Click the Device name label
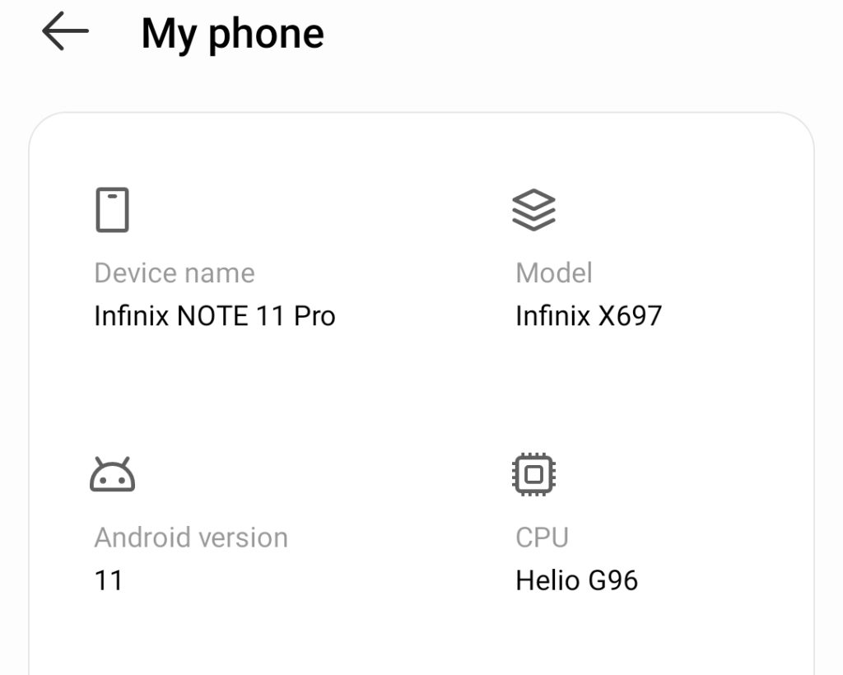 [174, 272]
